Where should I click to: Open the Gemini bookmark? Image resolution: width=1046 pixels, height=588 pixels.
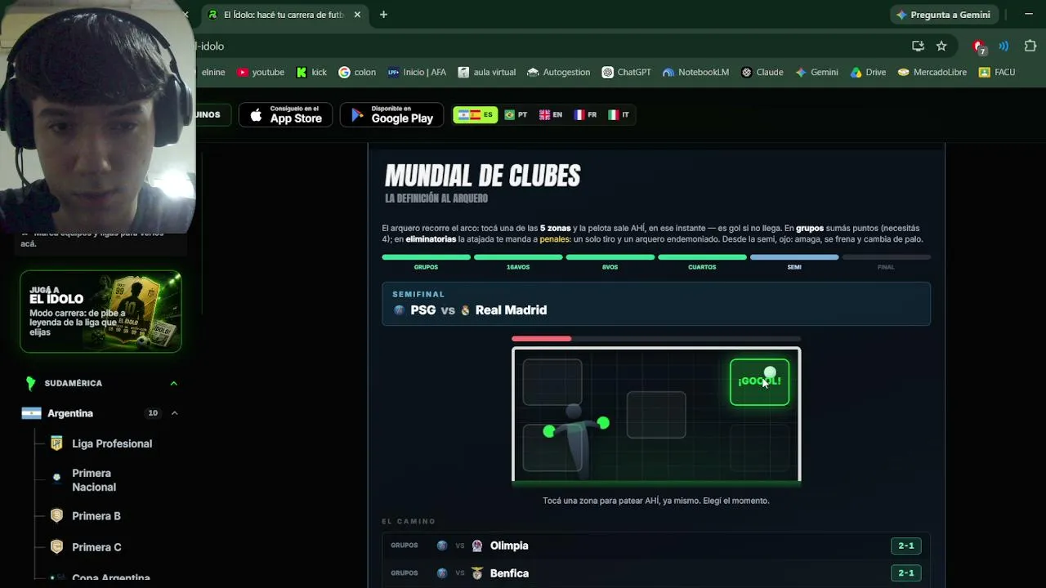[x=816, y=72]
